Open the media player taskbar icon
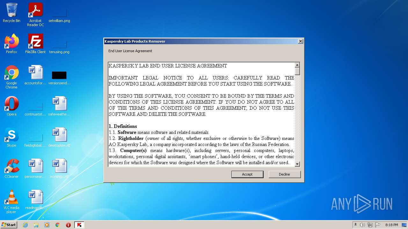The height and width of the screenshot is (229, 408). (47, 225)
